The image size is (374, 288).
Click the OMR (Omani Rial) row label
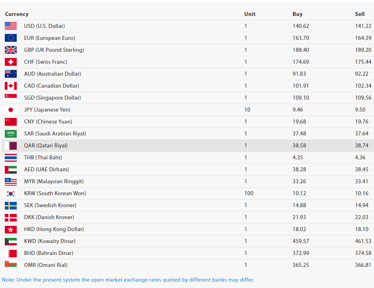46,265
